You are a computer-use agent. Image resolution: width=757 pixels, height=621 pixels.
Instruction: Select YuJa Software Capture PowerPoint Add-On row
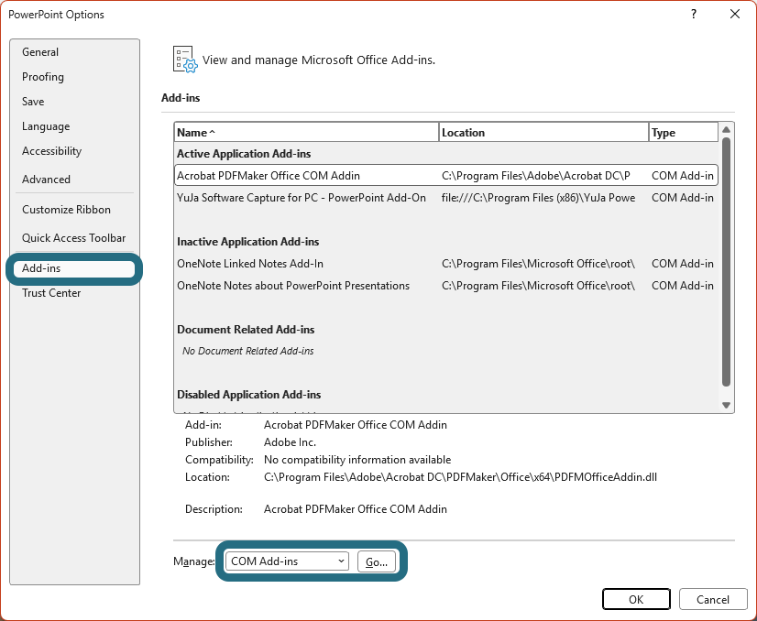click(446, 198)
